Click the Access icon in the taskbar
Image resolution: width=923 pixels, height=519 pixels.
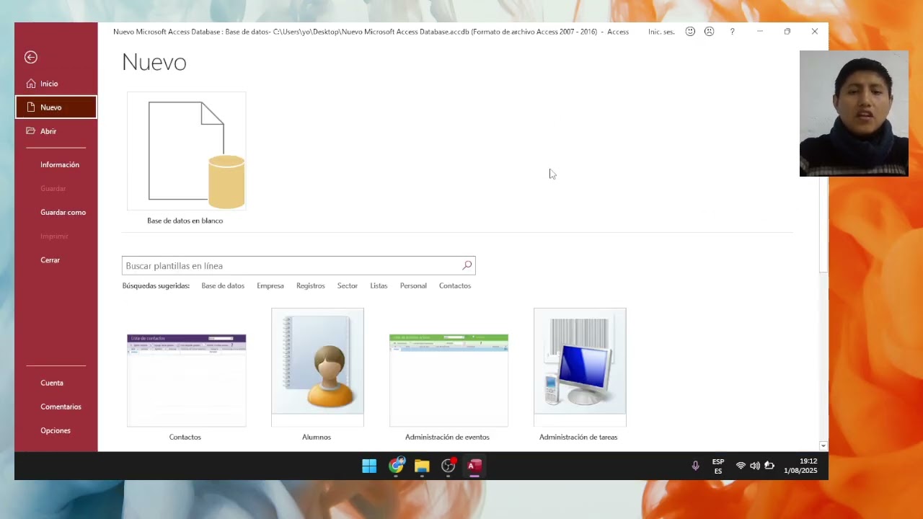[x=474, y=466]
